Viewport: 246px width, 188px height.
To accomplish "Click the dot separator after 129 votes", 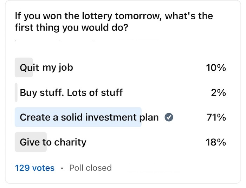I will [62, 168].
